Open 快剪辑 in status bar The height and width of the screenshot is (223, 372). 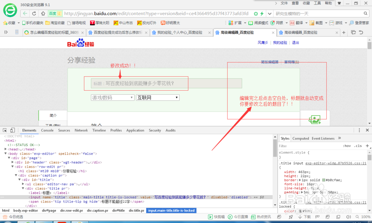(x=216, y=217)
